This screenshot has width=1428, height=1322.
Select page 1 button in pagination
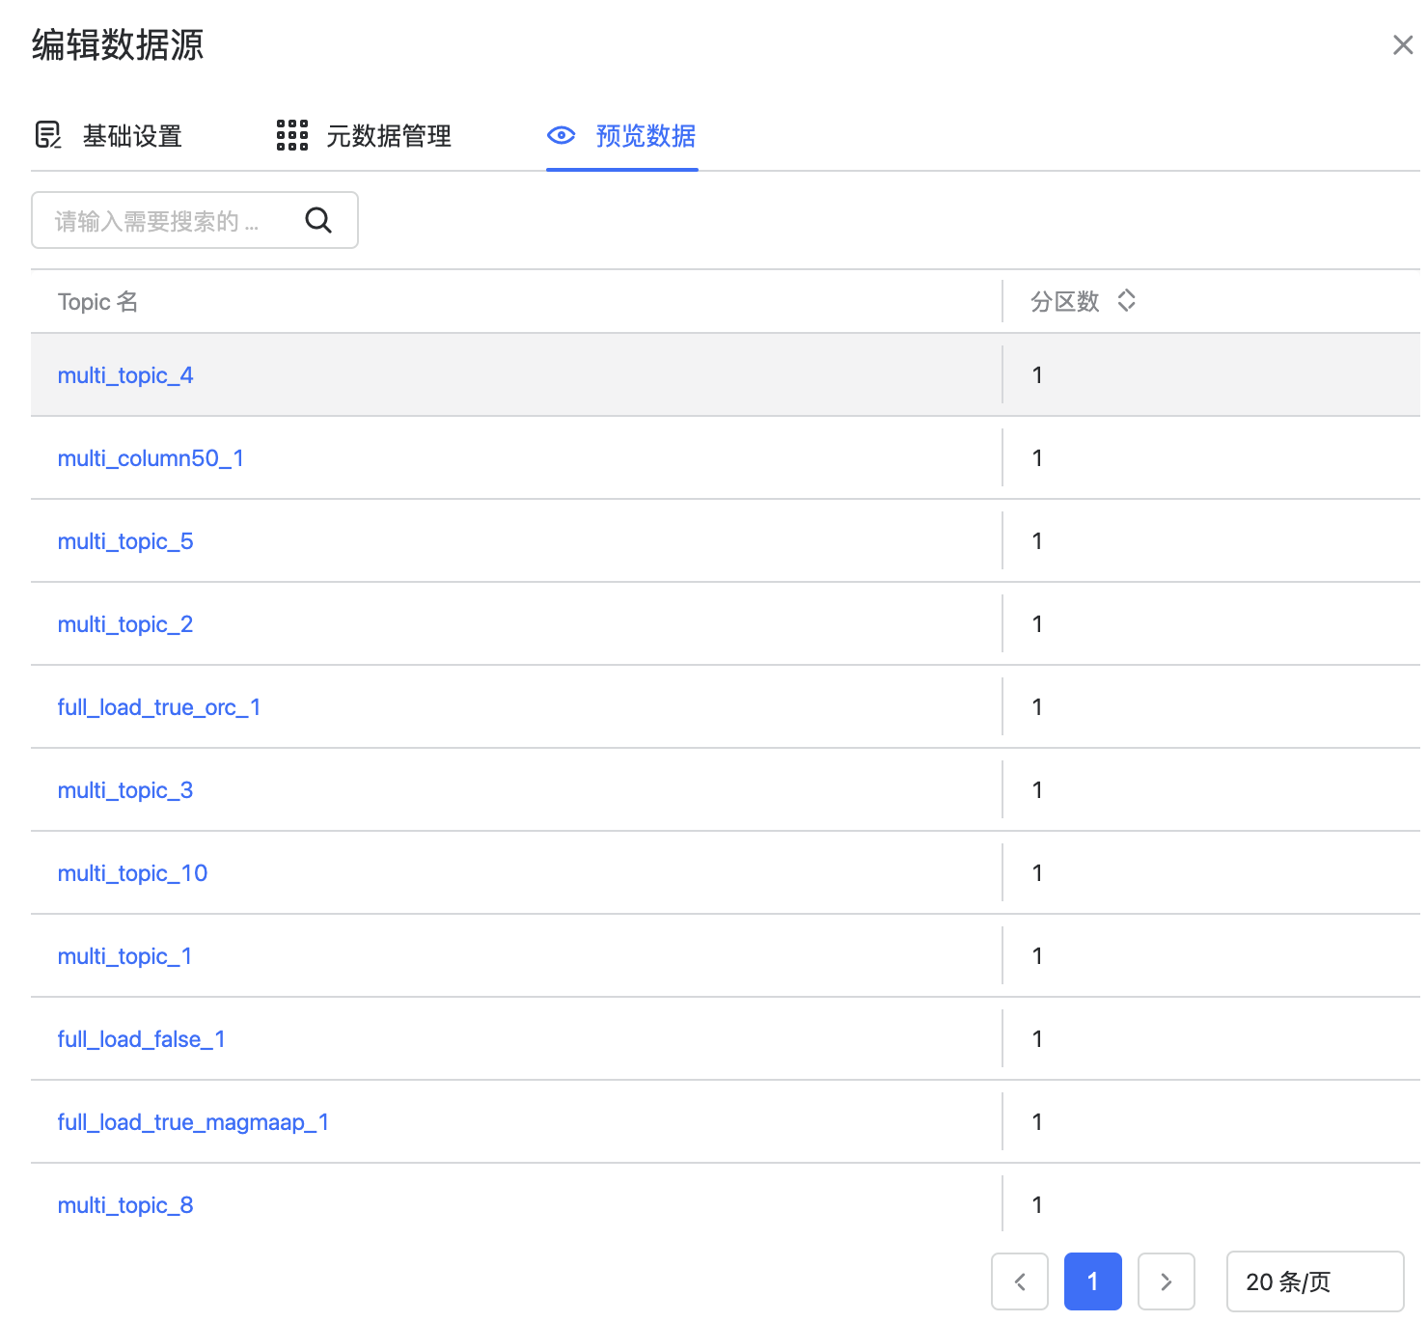1092,1281
